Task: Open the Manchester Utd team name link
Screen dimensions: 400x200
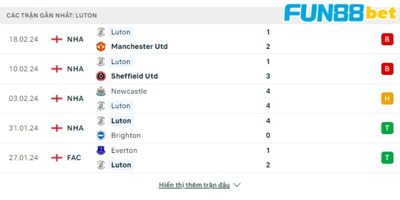Action: pos(139,46)
